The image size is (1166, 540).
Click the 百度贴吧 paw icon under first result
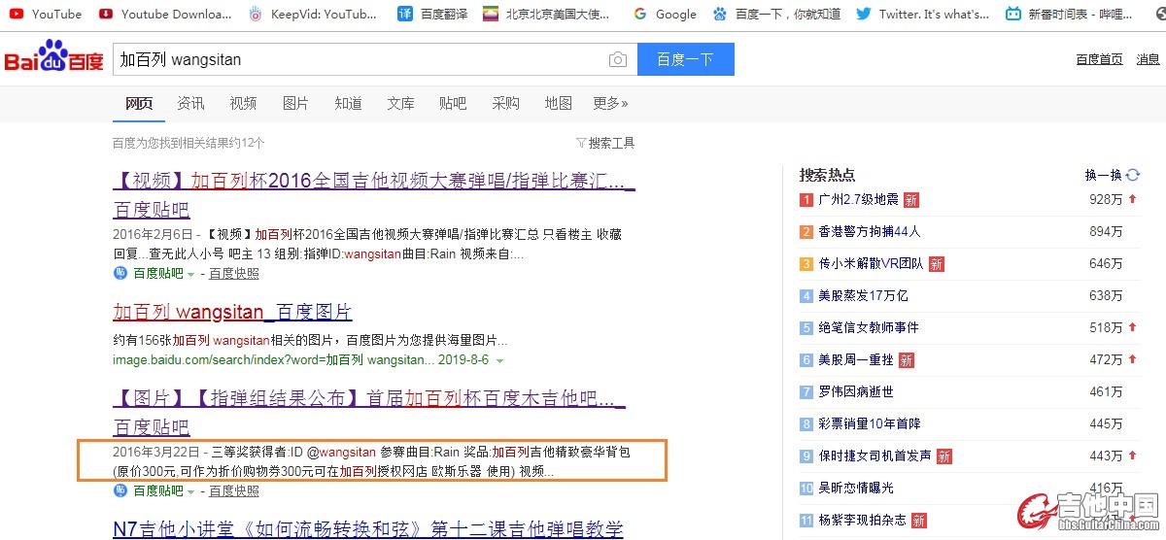click(x=120, y=273)
